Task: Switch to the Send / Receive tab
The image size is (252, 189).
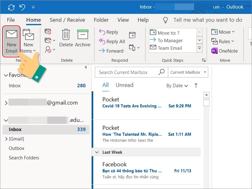Action: pos(67,20)
